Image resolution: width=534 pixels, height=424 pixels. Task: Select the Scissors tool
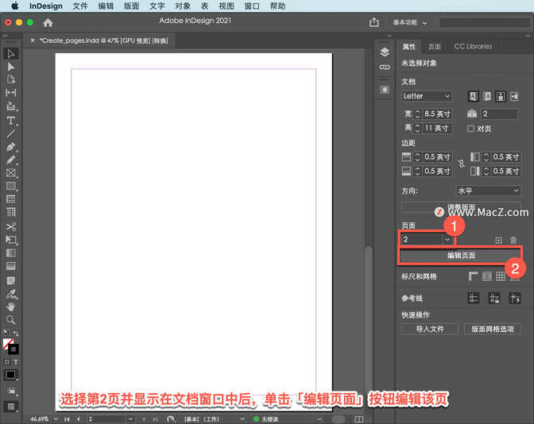point(11,226)
